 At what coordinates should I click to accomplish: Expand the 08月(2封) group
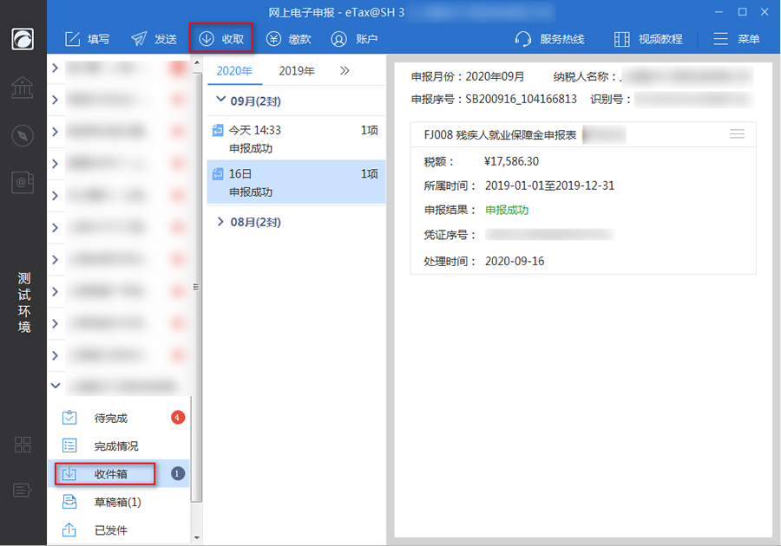pyautogui.click(x=221, y=223)
